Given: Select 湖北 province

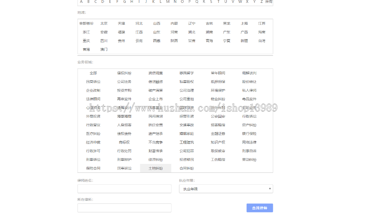Looking at the screenshot, I should 192,32.
